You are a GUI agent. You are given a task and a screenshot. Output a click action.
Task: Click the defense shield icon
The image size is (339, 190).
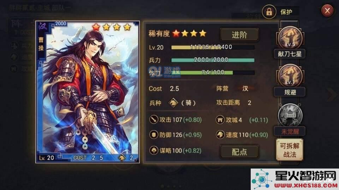[154, 135]
